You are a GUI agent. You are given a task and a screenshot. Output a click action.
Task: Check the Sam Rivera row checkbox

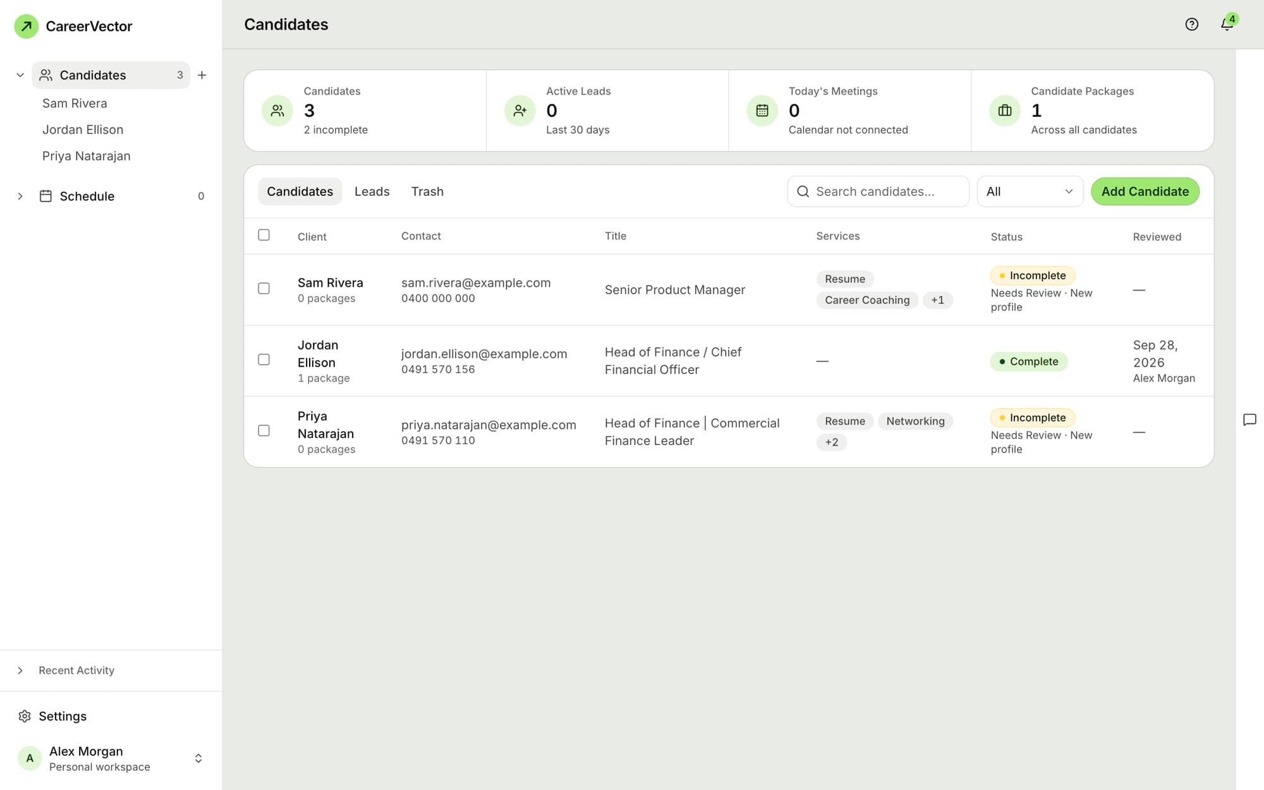click(264, 288)
